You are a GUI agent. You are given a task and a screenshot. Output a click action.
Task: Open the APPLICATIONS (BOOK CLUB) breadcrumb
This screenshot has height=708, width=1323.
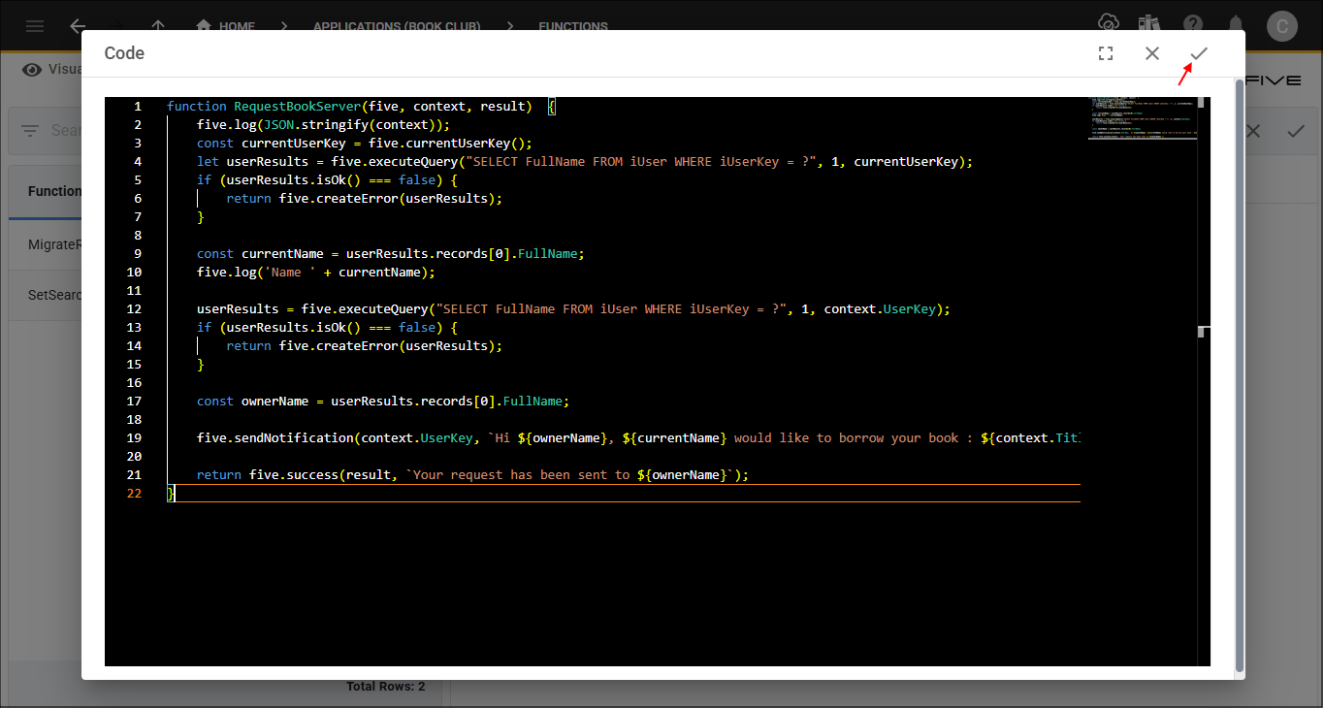(x=397, y=26)
